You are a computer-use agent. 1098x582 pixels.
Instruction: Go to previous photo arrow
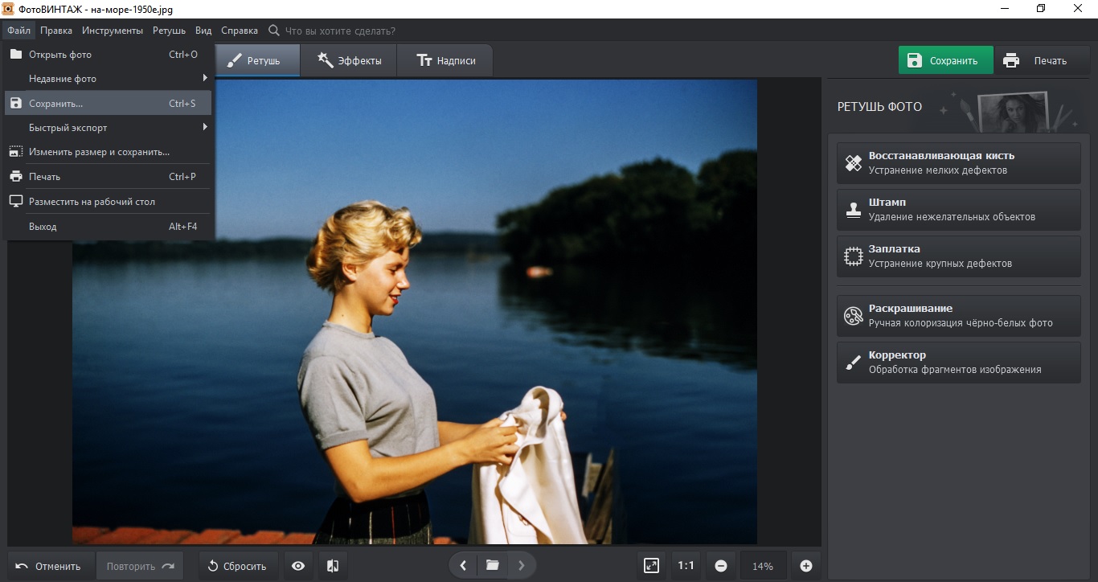[463, 566]
